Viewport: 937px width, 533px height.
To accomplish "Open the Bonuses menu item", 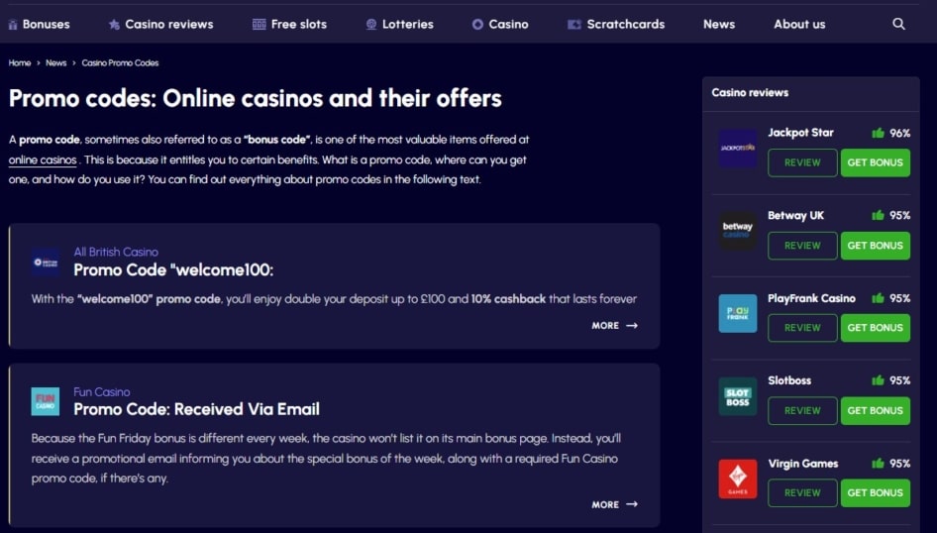I will click(39, 24).
